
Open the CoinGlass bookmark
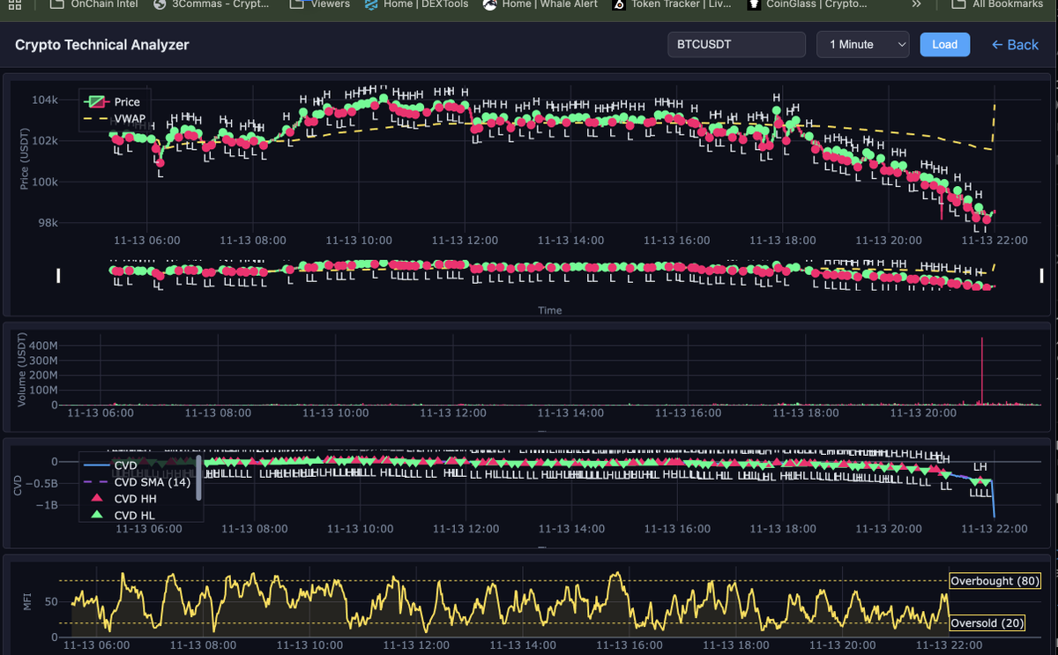(x=807, y=4)
